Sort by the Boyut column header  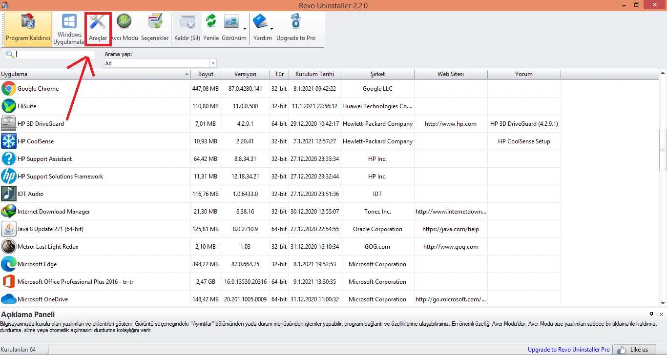click(206, 74)
